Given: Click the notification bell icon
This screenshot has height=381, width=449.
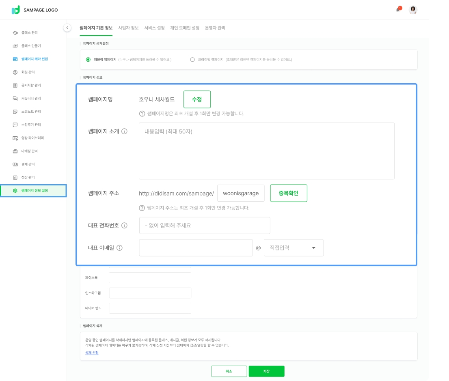Looking at the screenshot, I should 398,10.
